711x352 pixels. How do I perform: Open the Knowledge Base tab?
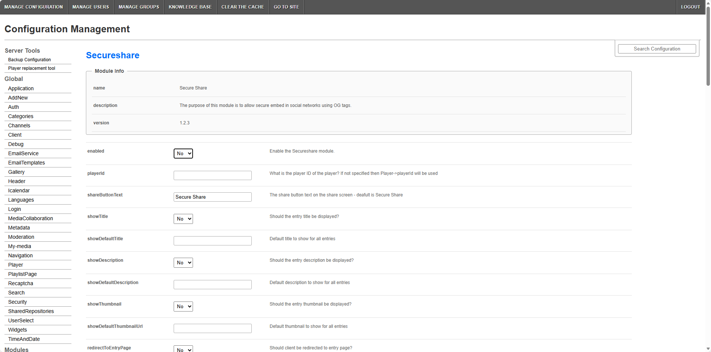point(190,7)
